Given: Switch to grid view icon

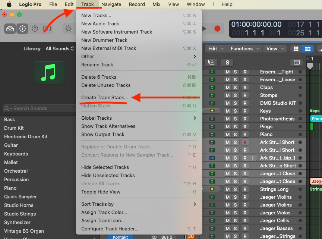Looking at the screenshot, I should 296,49.
